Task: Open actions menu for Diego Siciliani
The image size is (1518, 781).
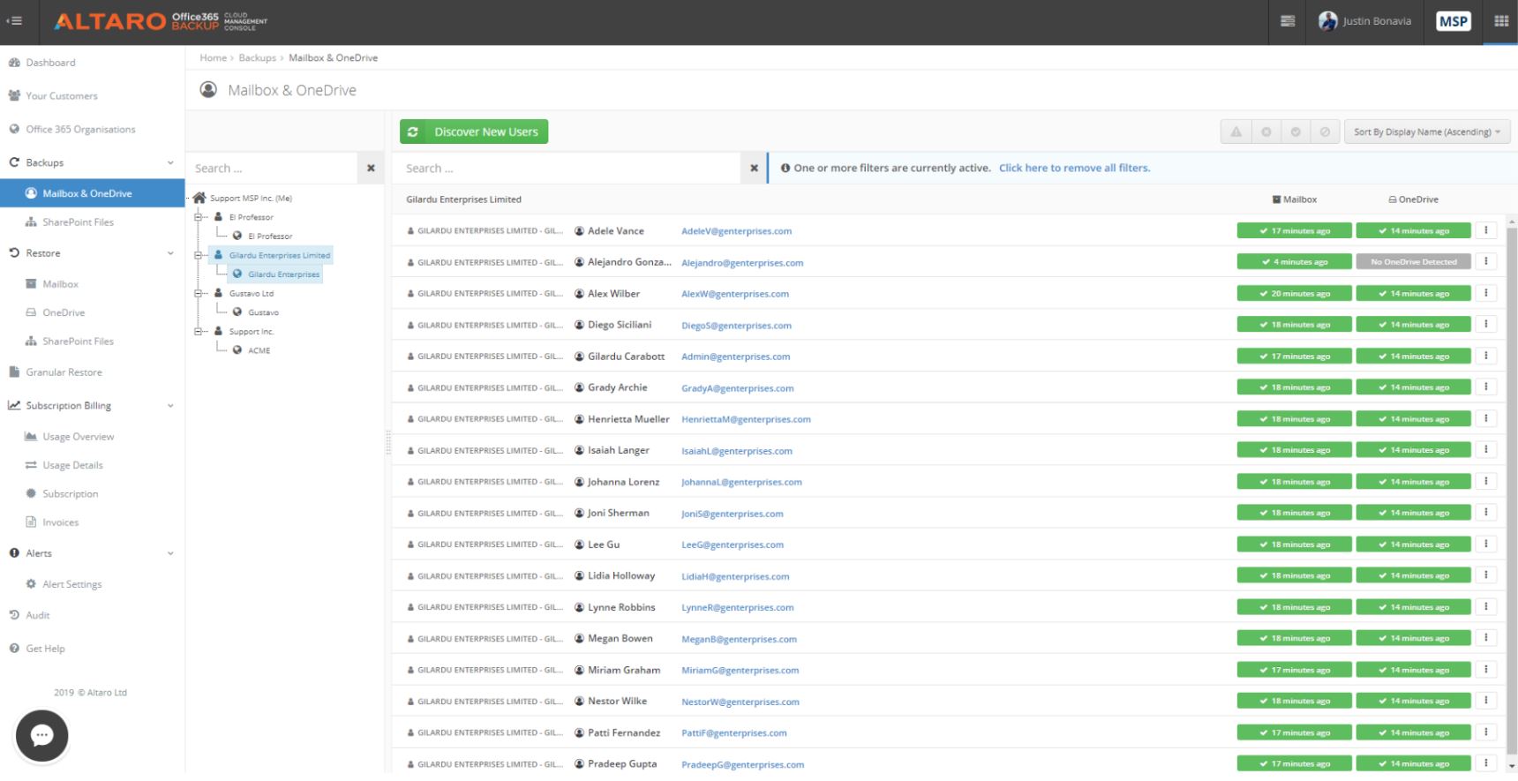Action: coord(1486,325)
